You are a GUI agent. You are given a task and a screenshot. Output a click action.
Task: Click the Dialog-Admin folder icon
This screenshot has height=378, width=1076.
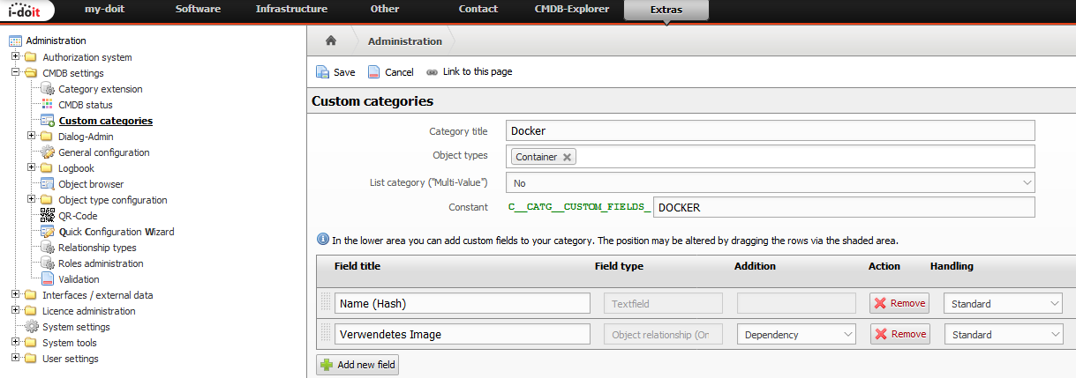coord(47,137)
